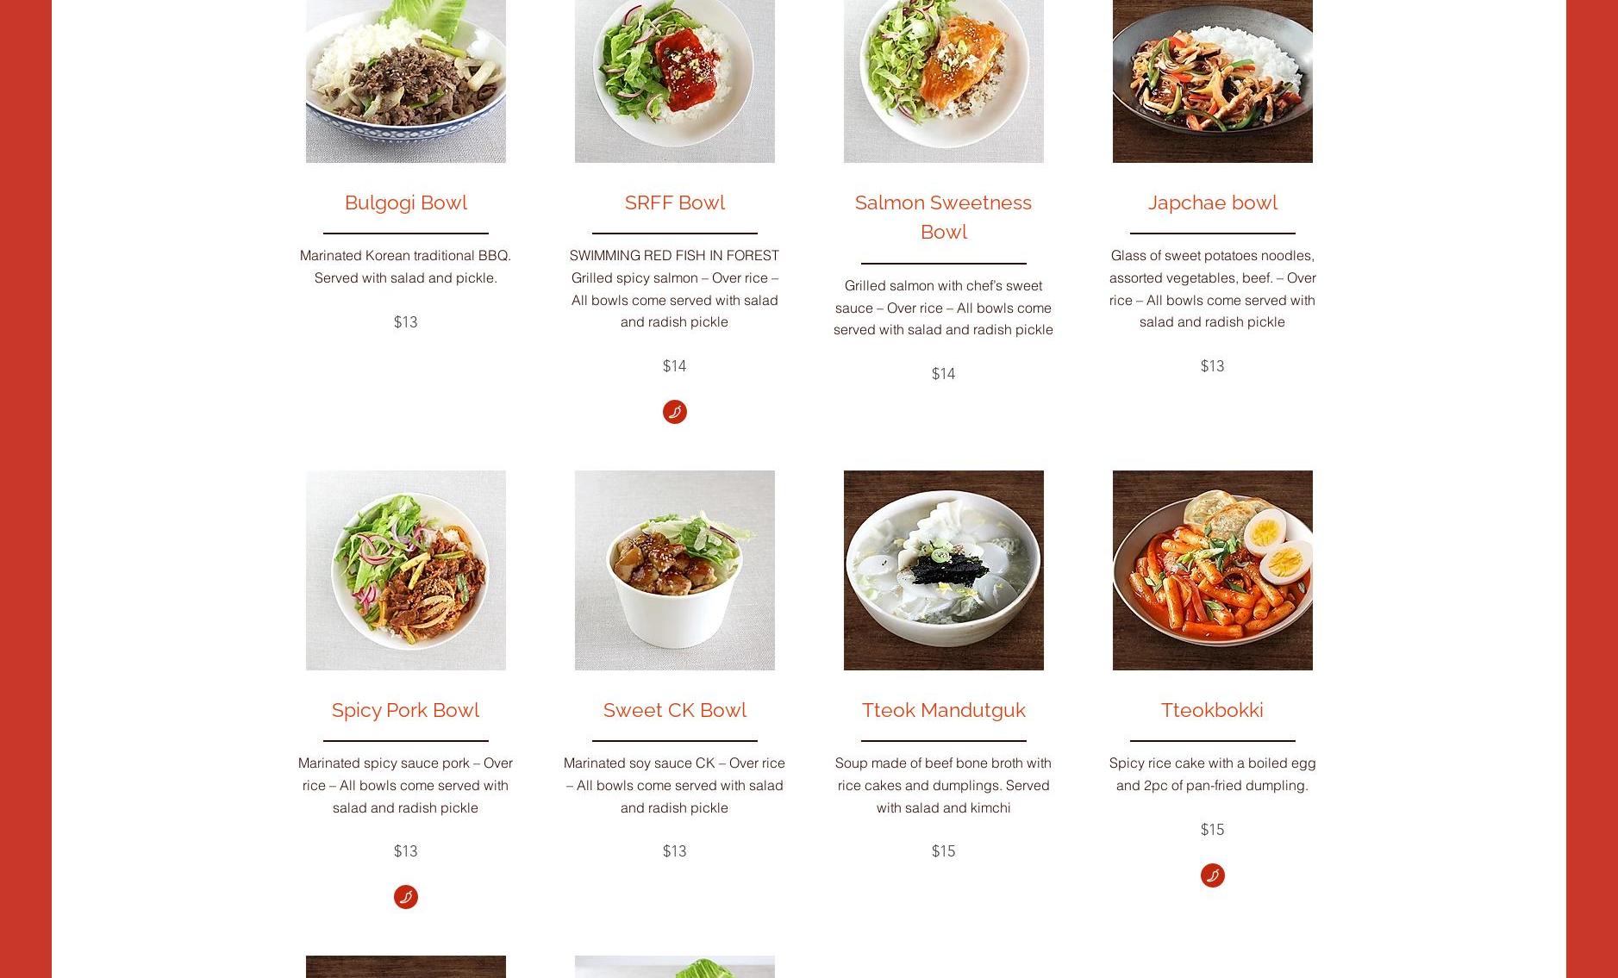This screenshot has height=978, width=1618.
Task: Select the SRFF Bowl heading
Action: point(674,202)
